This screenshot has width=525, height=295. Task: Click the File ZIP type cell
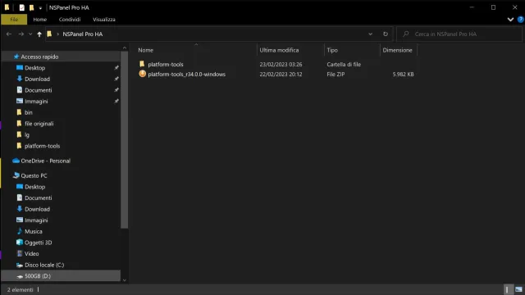(x=336, y=75)
